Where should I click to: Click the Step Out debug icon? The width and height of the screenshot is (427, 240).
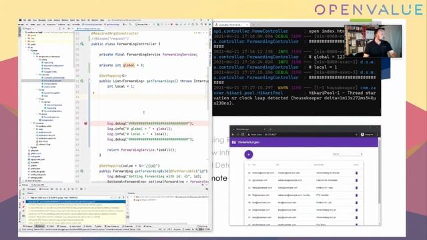69,189
